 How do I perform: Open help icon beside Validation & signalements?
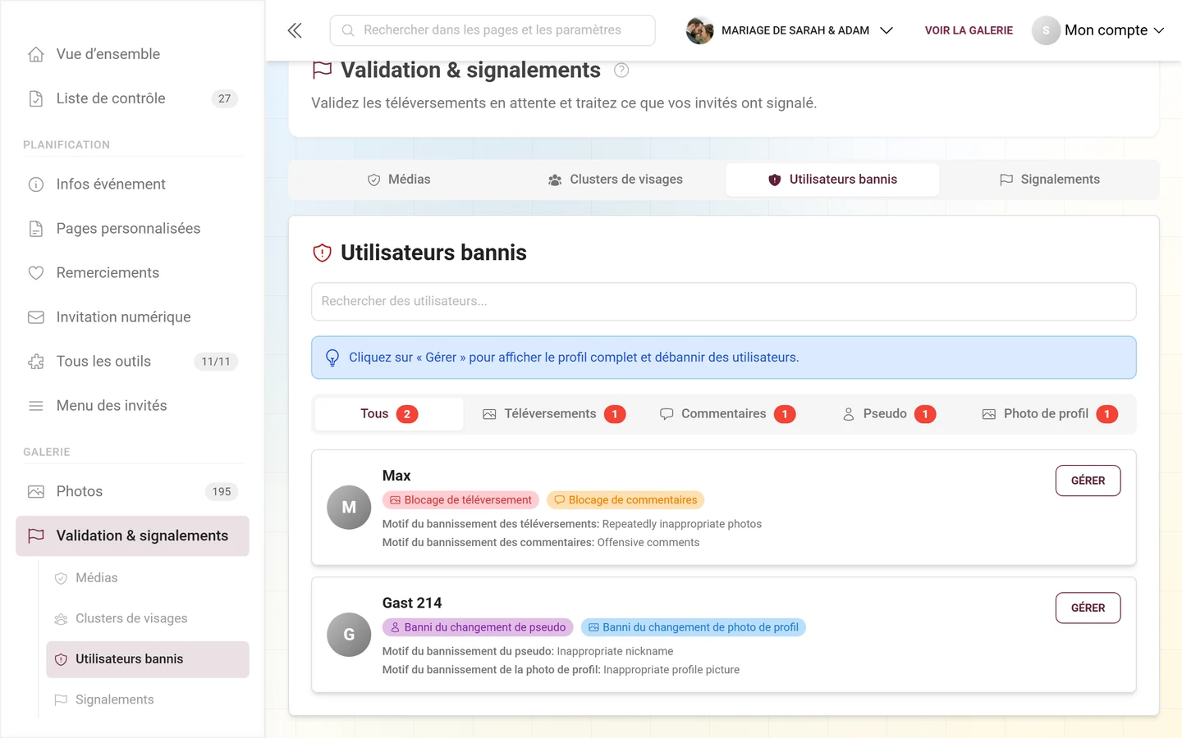click(x=621, y=71)
